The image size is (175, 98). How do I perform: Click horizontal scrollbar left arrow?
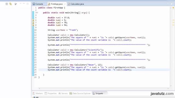pos(39,88)
